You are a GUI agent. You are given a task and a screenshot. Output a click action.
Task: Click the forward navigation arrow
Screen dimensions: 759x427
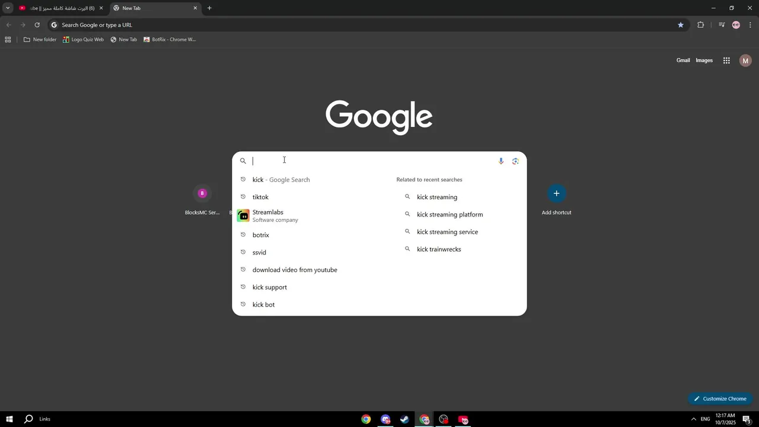tap(23, 25)
